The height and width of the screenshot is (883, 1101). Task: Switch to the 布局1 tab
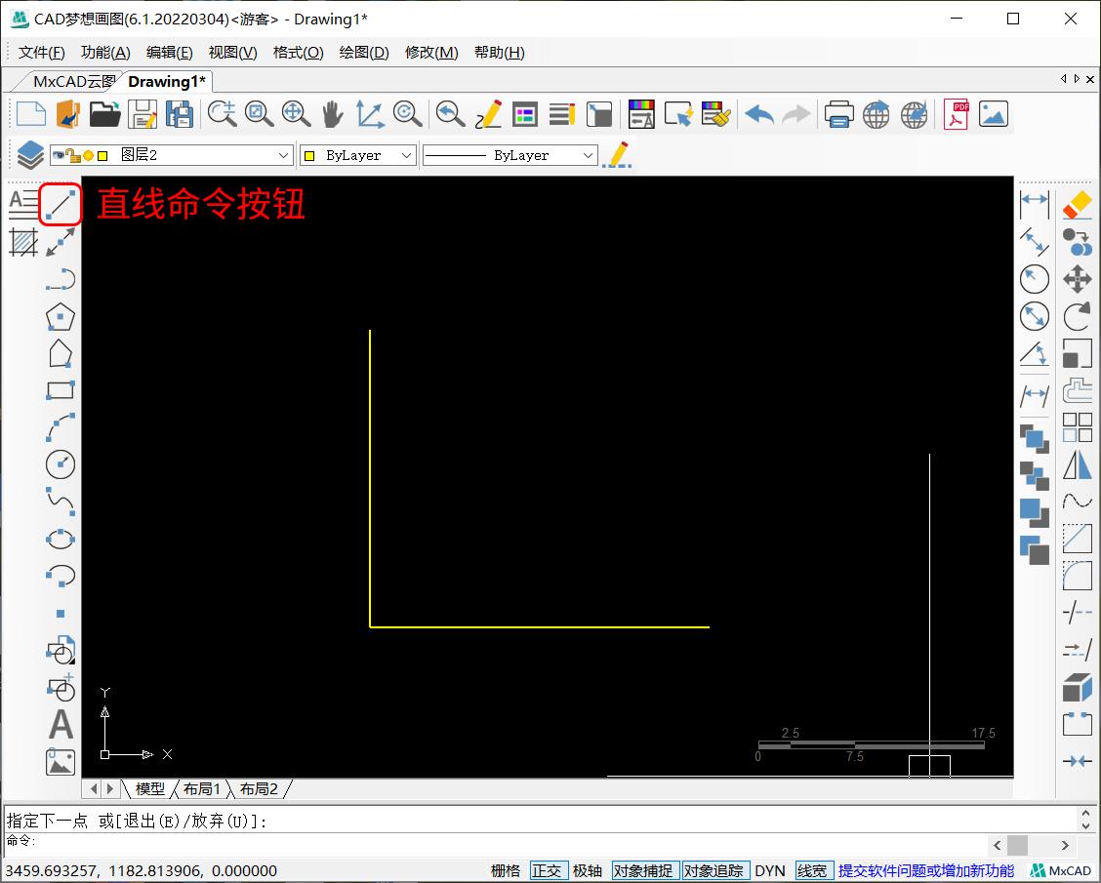pyautogui.click(x=202, y=788)
